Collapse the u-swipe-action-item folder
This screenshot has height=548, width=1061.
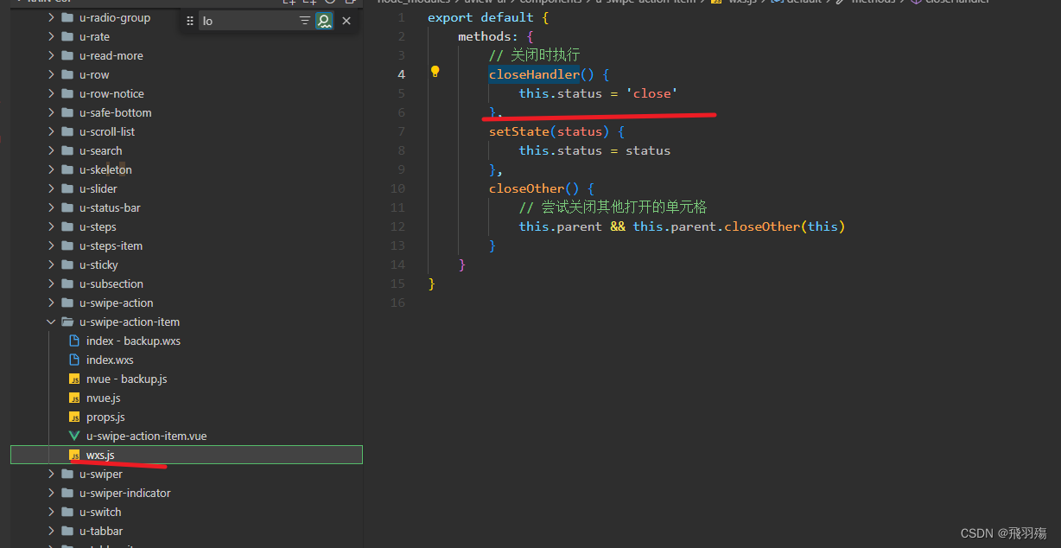coord(50,322)
